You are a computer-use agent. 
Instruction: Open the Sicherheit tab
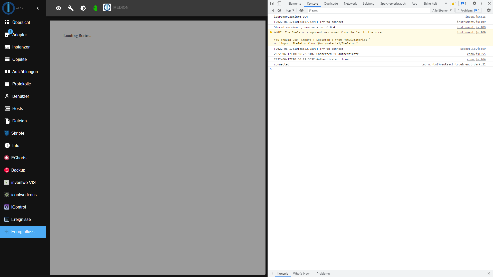(430, 4)
